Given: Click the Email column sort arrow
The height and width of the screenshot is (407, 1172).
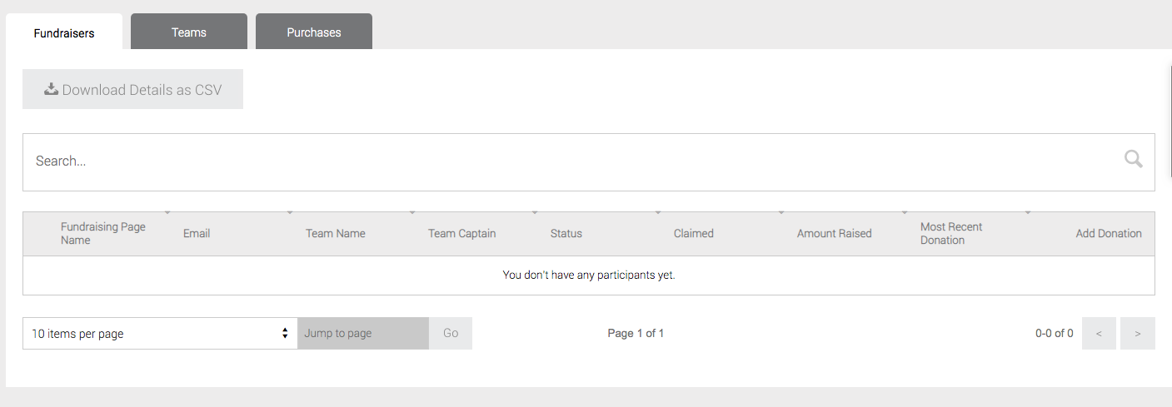Looking at the screenshot, I should pos(290,213).
